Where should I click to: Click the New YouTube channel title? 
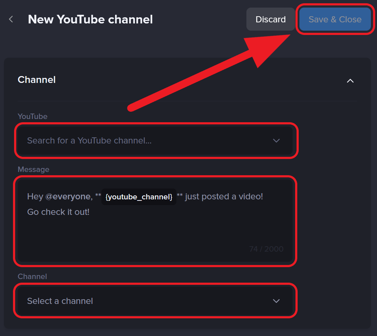[90, 19]
